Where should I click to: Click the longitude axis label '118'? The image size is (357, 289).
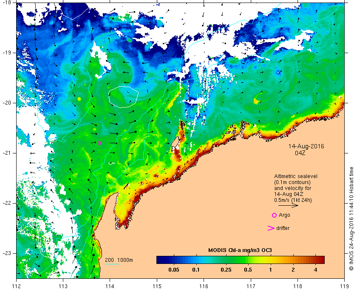(297, 286)
